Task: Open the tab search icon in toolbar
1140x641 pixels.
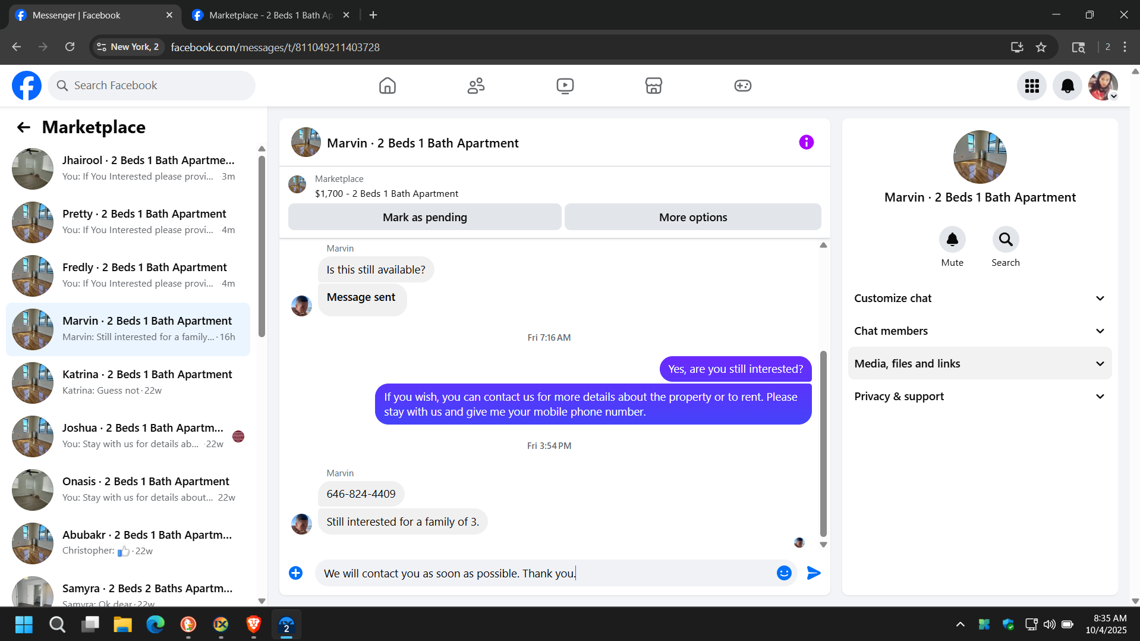Action: click(x=1078, y=47)
